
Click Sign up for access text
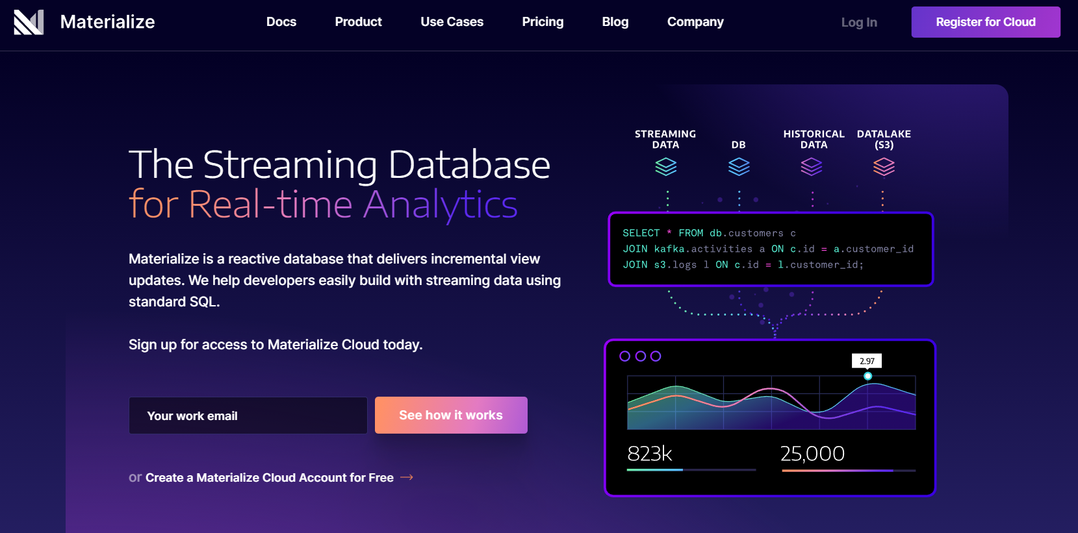276,344
